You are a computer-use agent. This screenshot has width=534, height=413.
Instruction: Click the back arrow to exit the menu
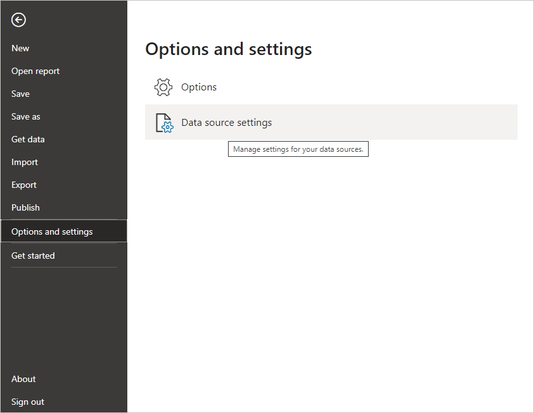pyautogui.click(x=18, y=20)
